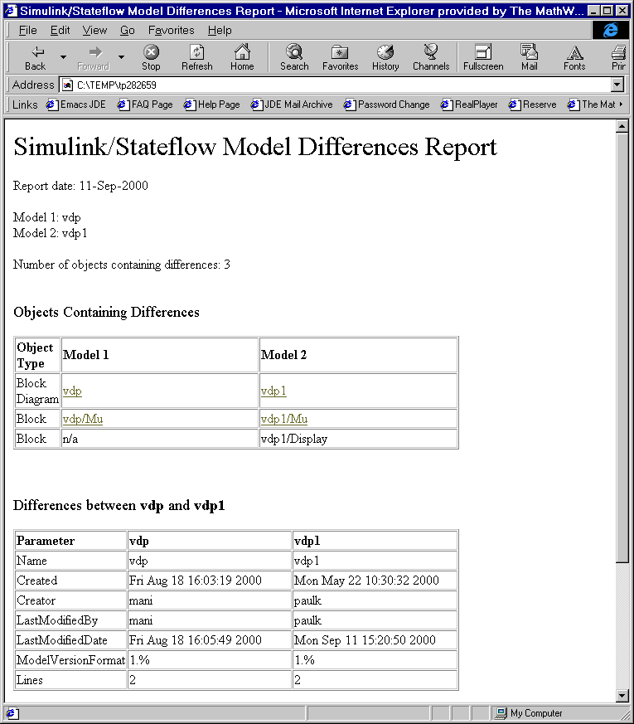Open the Go menu
This screenshot has height=724, width=634.
[x=128, y=31]
